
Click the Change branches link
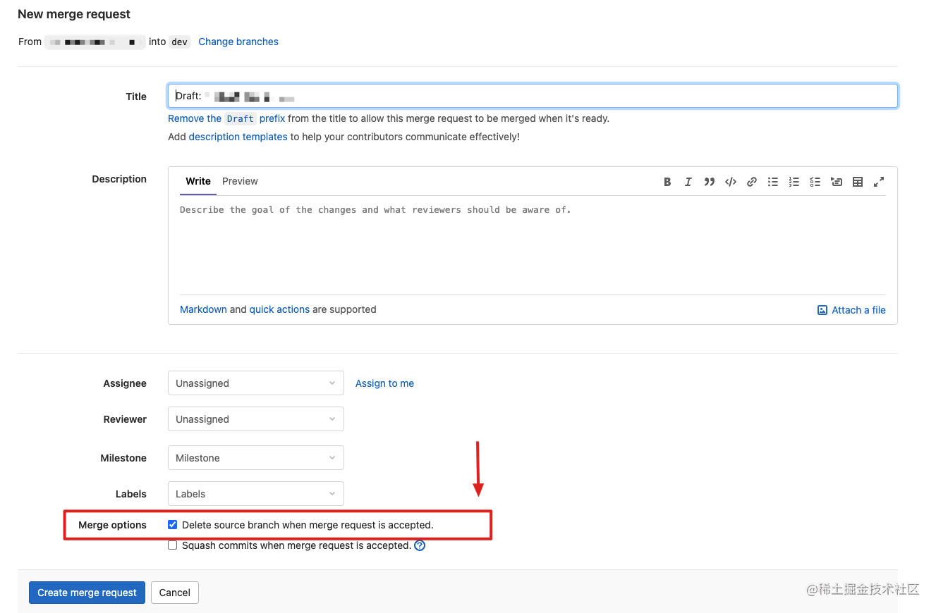[238, 42]
